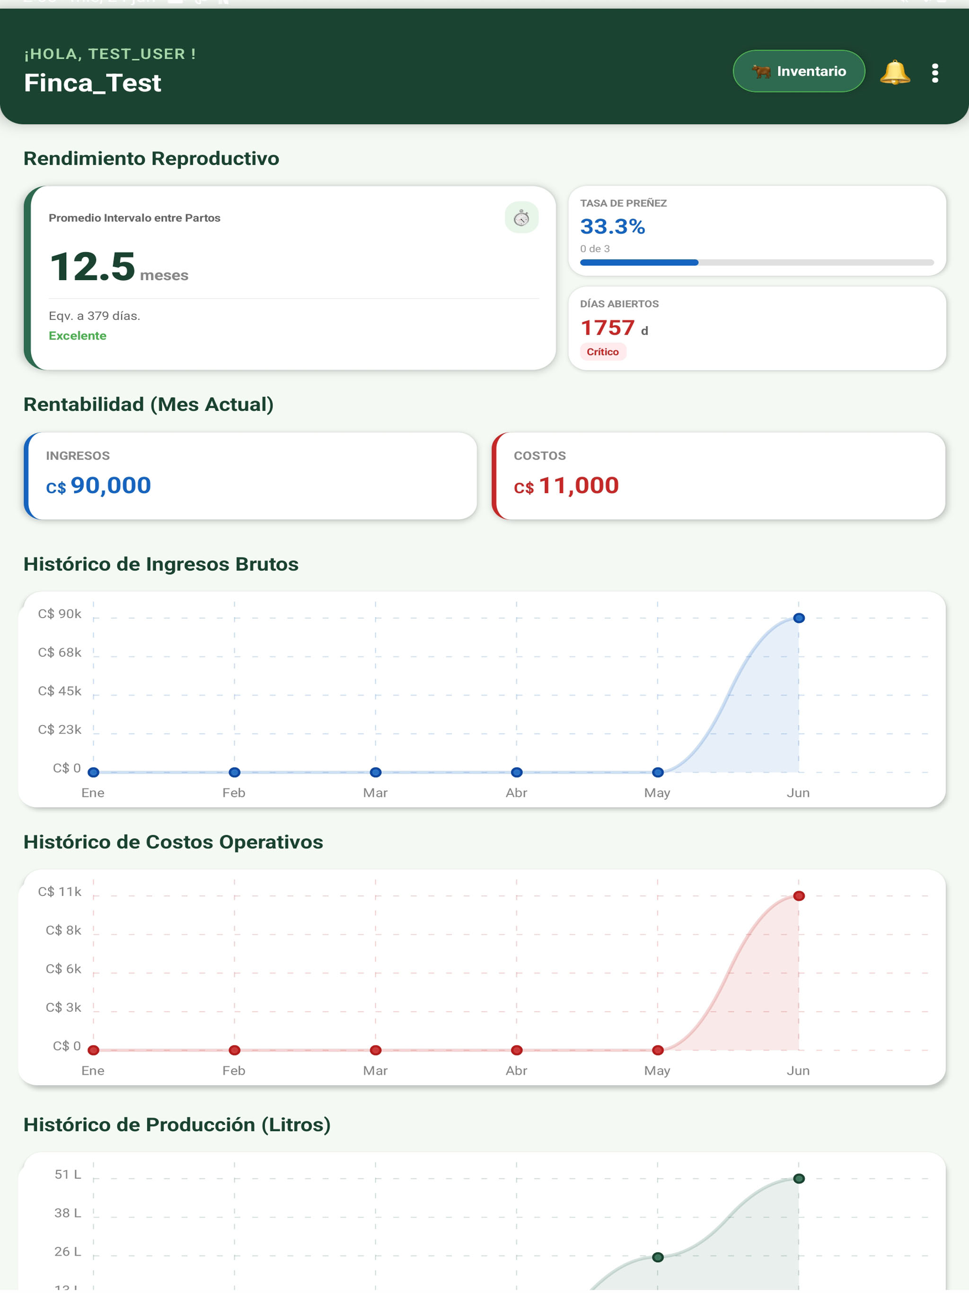Click the Jun data point in Costos Operativos chart

coord(799,896)
